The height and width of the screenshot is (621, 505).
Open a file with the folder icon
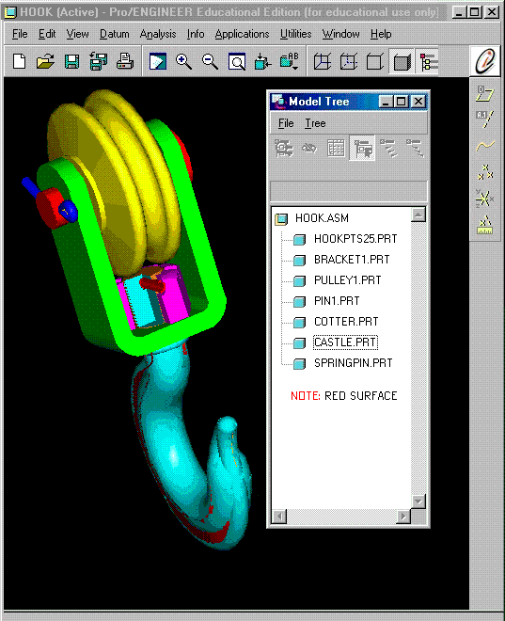tap(45, 61)
